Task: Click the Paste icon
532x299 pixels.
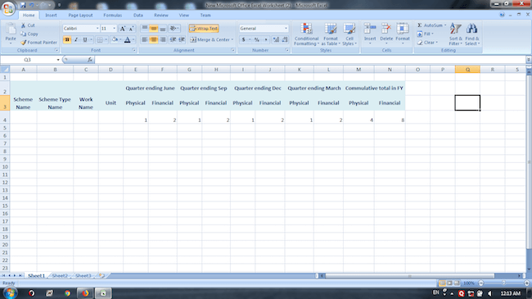Action: [x=11, y=29]
